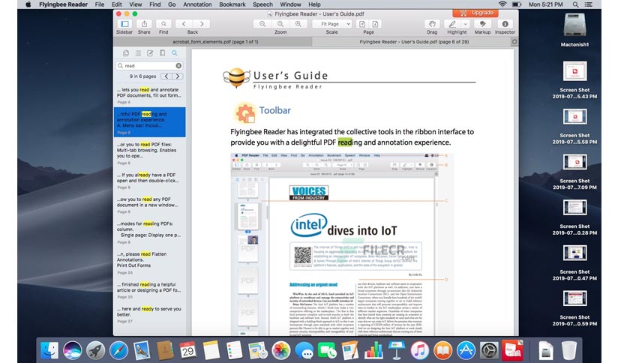Select result 'modes for reading PDFs'
Screen dimensions: 627x363
click(x=149, y=232)
